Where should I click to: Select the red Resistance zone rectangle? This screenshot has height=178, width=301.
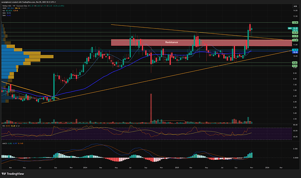(131, 42)
